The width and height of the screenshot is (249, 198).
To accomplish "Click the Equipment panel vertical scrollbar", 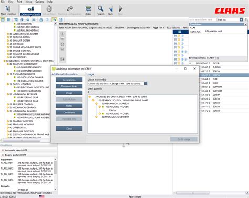I will pos(55,167).
